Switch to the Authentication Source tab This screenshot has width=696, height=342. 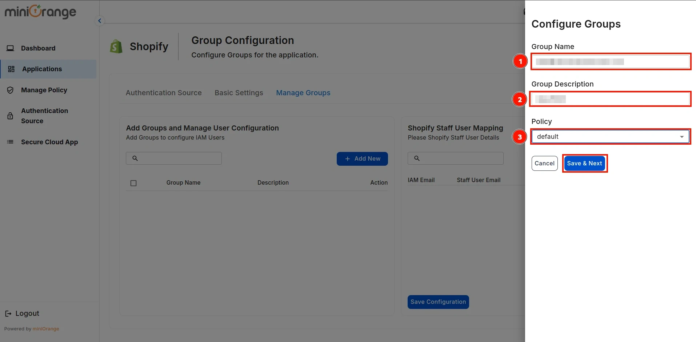click(x=164, y=93)
